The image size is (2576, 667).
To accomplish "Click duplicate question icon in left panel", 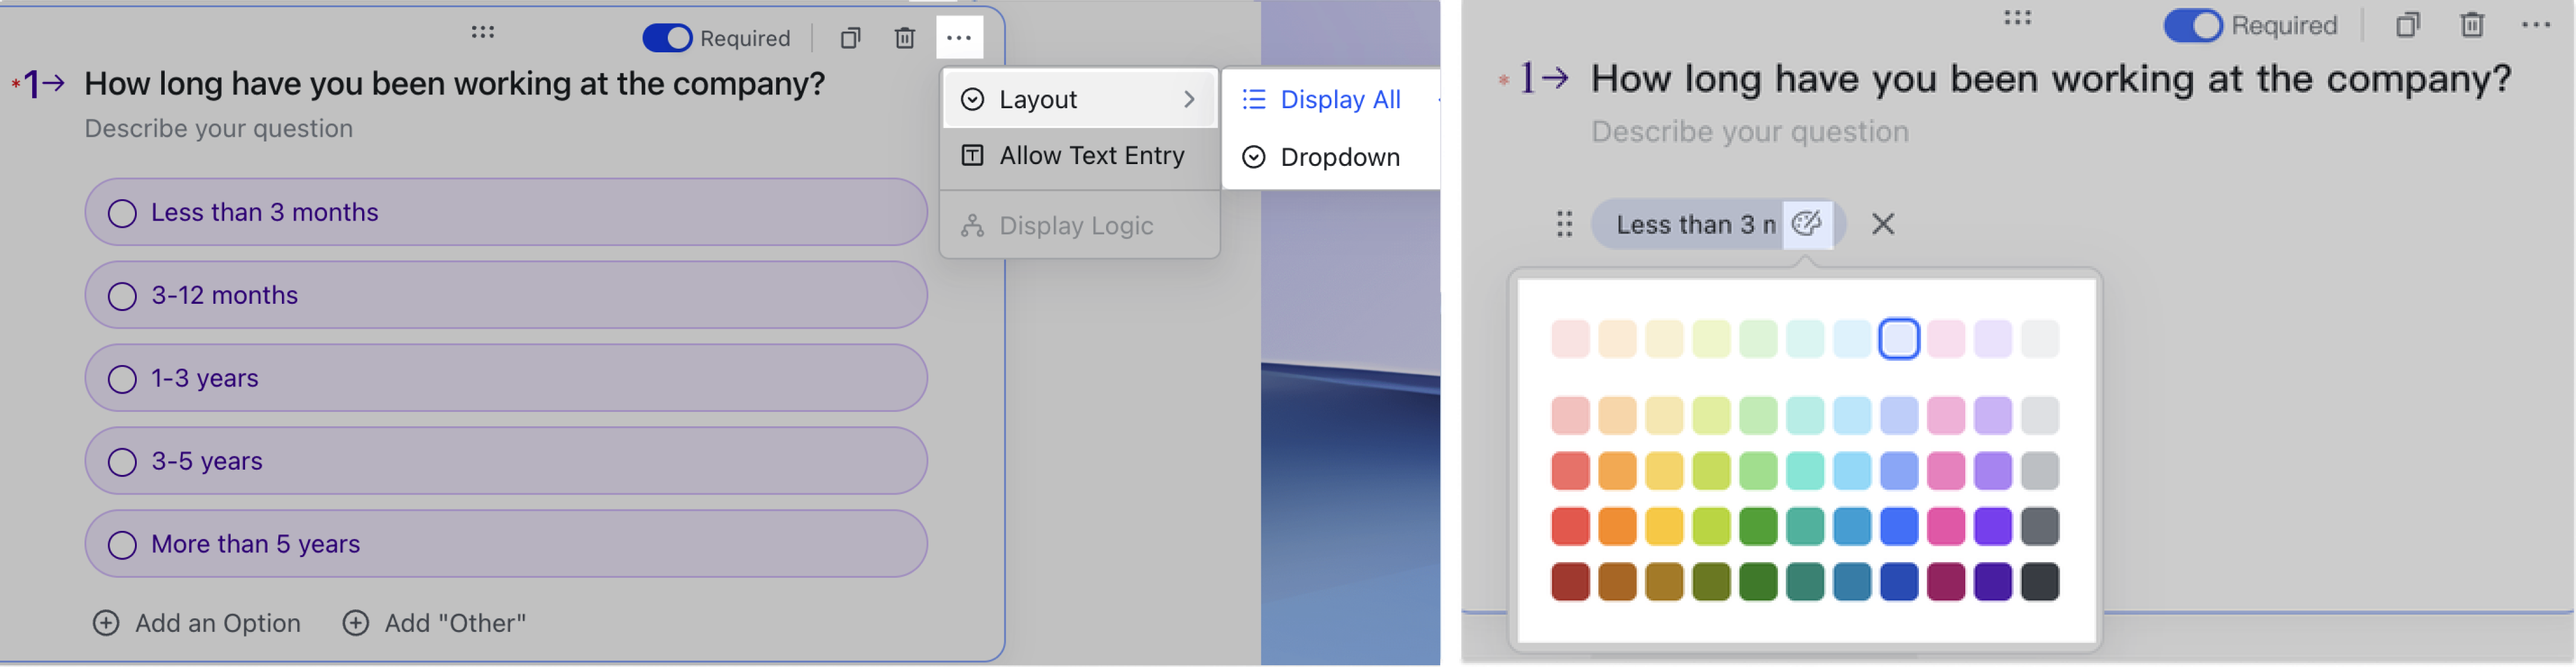I will tap(850, 38).
